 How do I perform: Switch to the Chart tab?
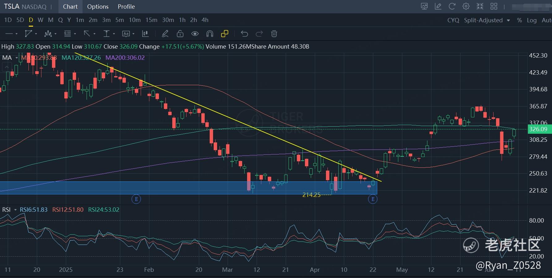coord(70,7)
